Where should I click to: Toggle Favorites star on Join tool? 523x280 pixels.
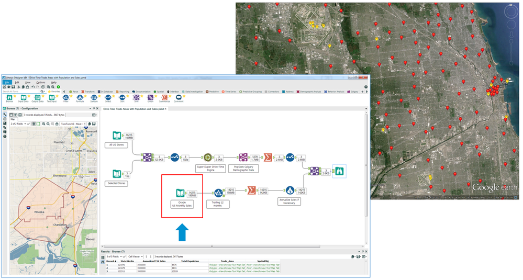tap(142, 96)
